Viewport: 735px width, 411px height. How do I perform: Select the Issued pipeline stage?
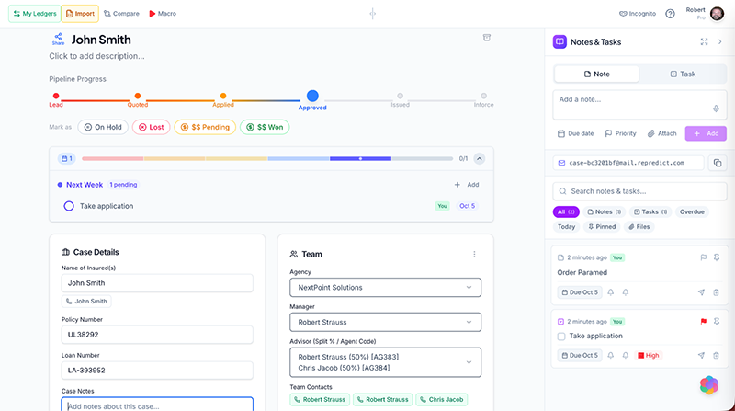tap(400, 100)
